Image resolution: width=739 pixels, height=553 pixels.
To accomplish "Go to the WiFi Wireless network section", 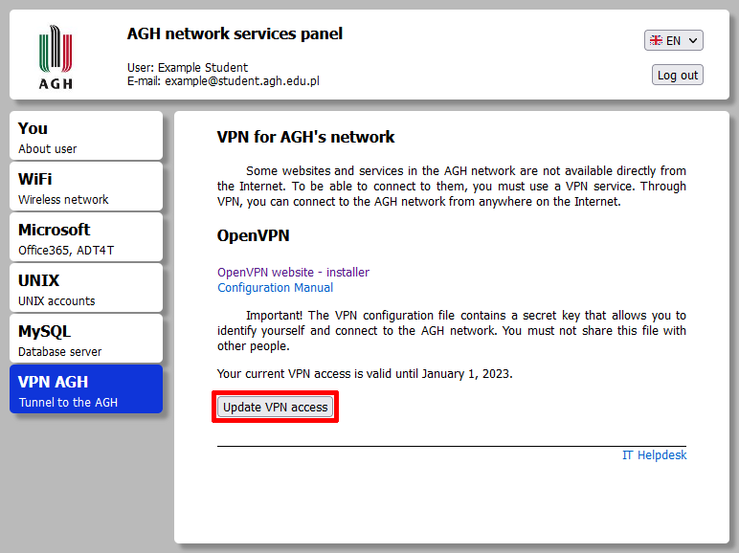I will point(86,188).
